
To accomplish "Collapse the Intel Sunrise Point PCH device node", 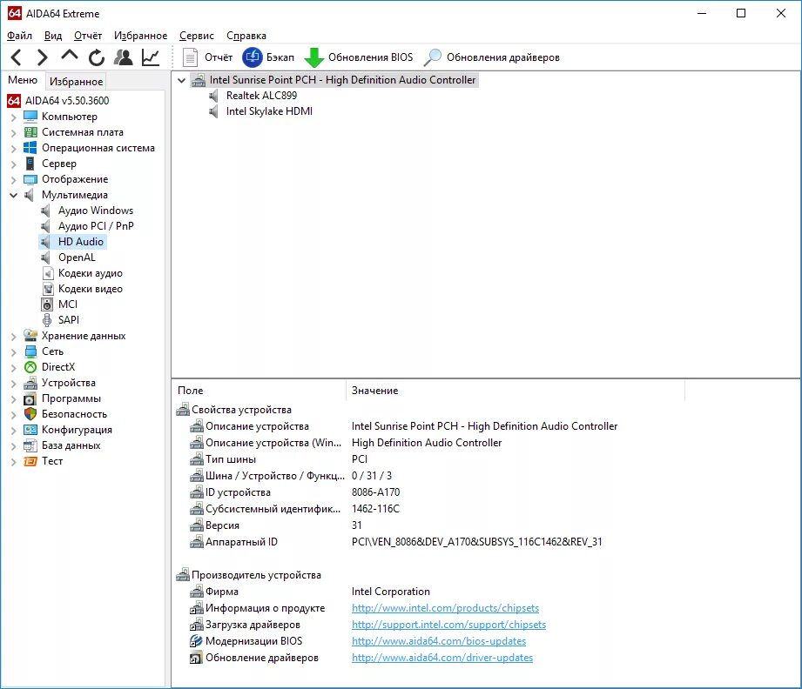I will (x=182, y=80).
